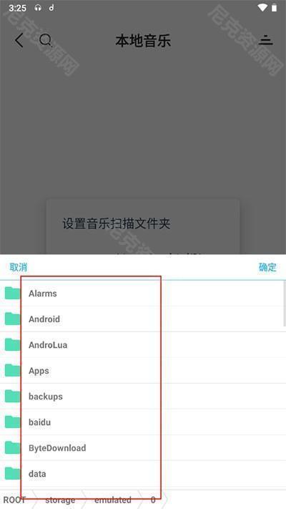286x509 pixels.
Task: Open the data folder entry
Action: (x=143, y=474)
